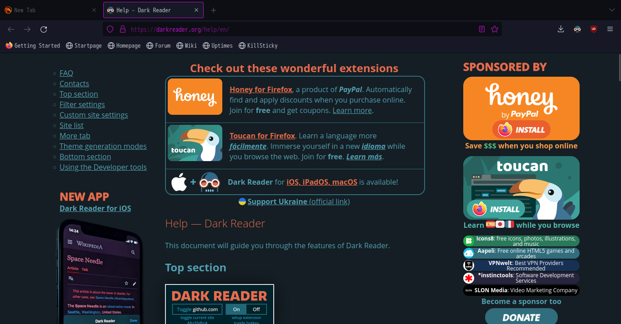Open the Uptimes bookmark

coord(218,45)
